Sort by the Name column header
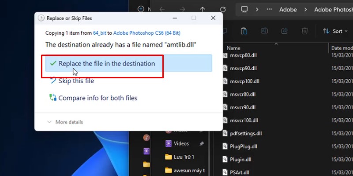Screen dimensions: 353x176 click(x=233, y=48)
